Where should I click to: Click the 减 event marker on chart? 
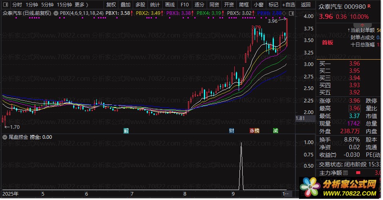275,131
